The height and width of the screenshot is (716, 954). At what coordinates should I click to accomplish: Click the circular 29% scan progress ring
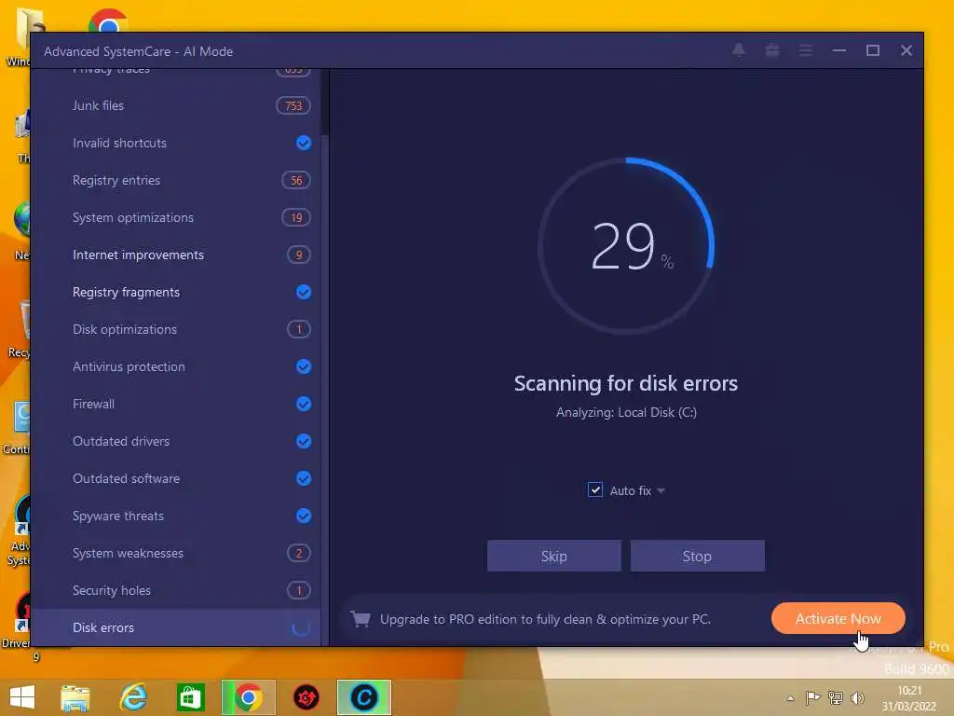pyautogui.click(x=626, y=245)
